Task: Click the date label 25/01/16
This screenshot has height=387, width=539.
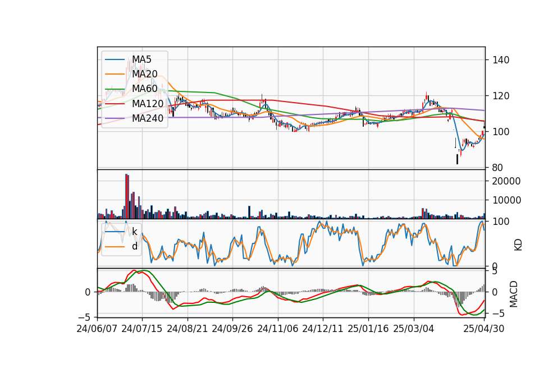Action: [x=368, y=329]
